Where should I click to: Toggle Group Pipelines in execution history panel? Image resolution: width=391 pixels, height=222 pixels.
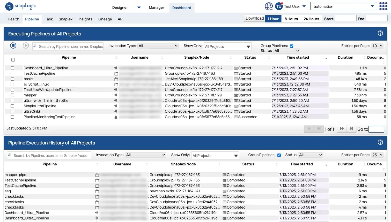[279, 155]
